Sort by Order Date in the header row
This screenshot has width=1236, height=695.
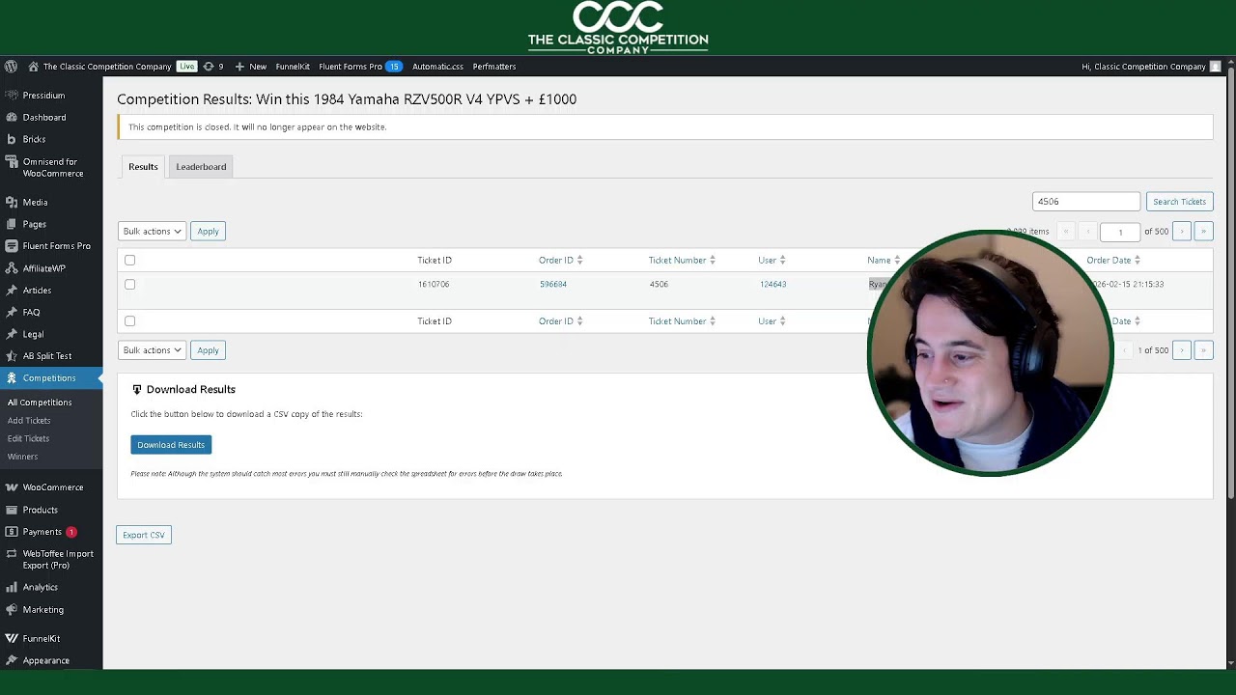pyautogui.click(x=1113, y=261)
